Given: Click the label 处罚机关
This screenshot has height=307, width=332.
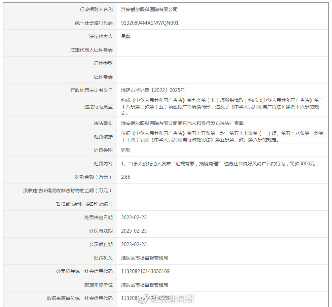Looking at the screenshot, I should (x=103, y=258).
